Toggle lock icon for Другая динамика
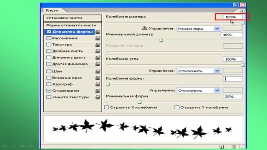The height and width of the screenshot is (150, 267). tap(98, 64)
